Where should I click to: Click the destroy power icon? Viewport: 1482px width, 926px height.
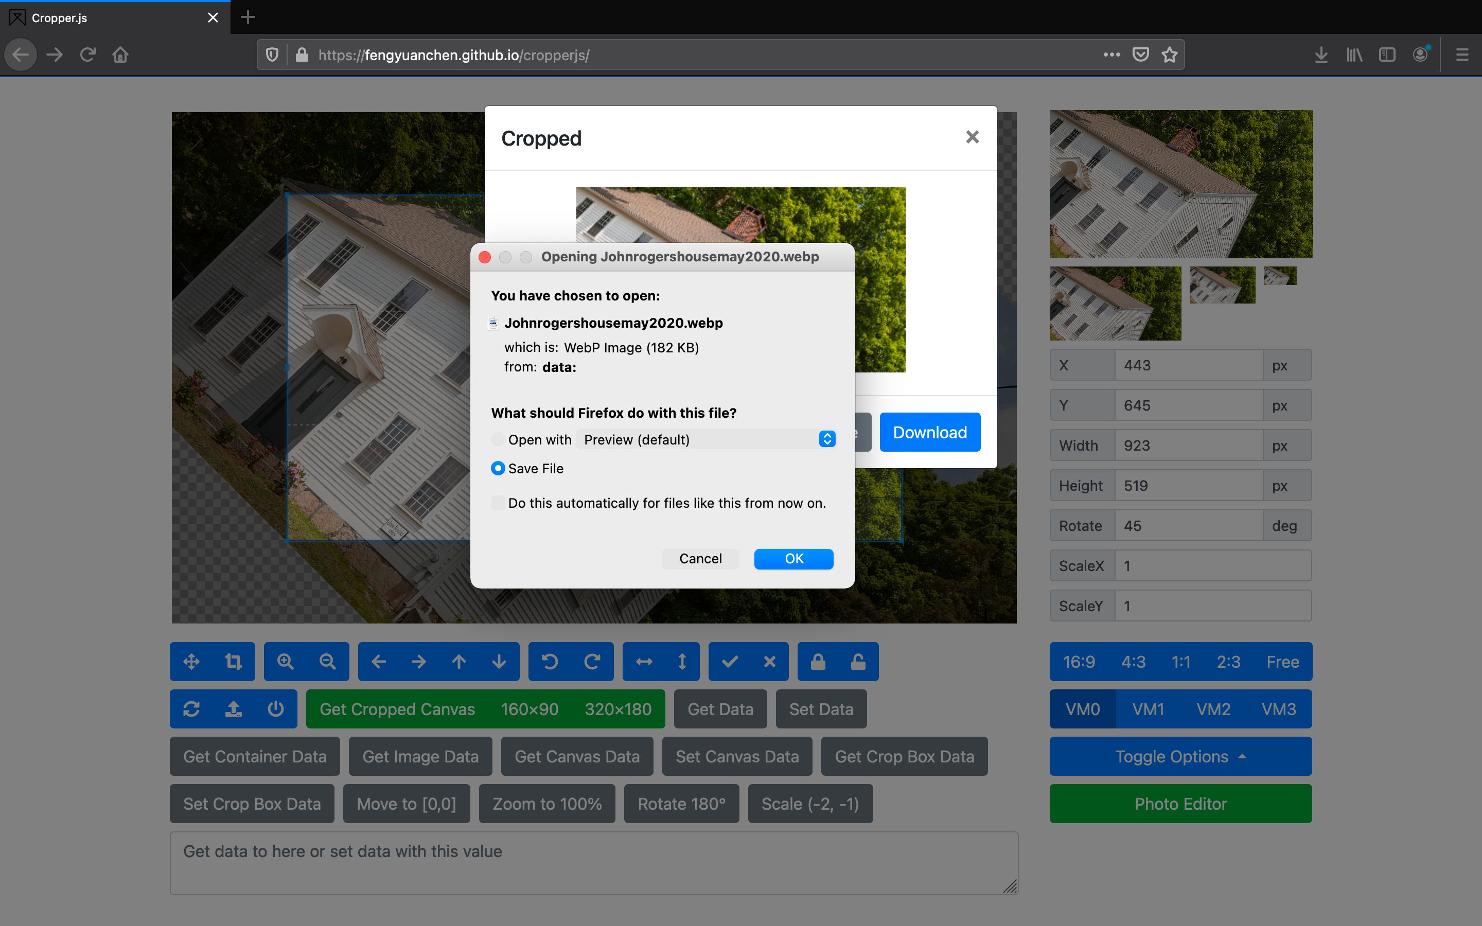point(276,708)
